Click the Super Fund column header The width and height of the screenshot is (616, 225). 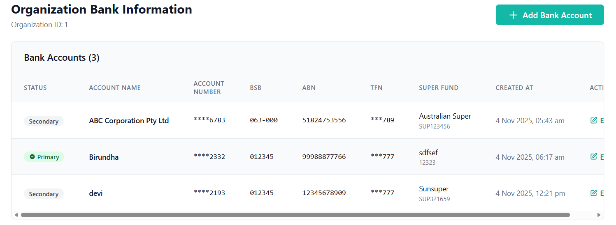tap(439, 88)
